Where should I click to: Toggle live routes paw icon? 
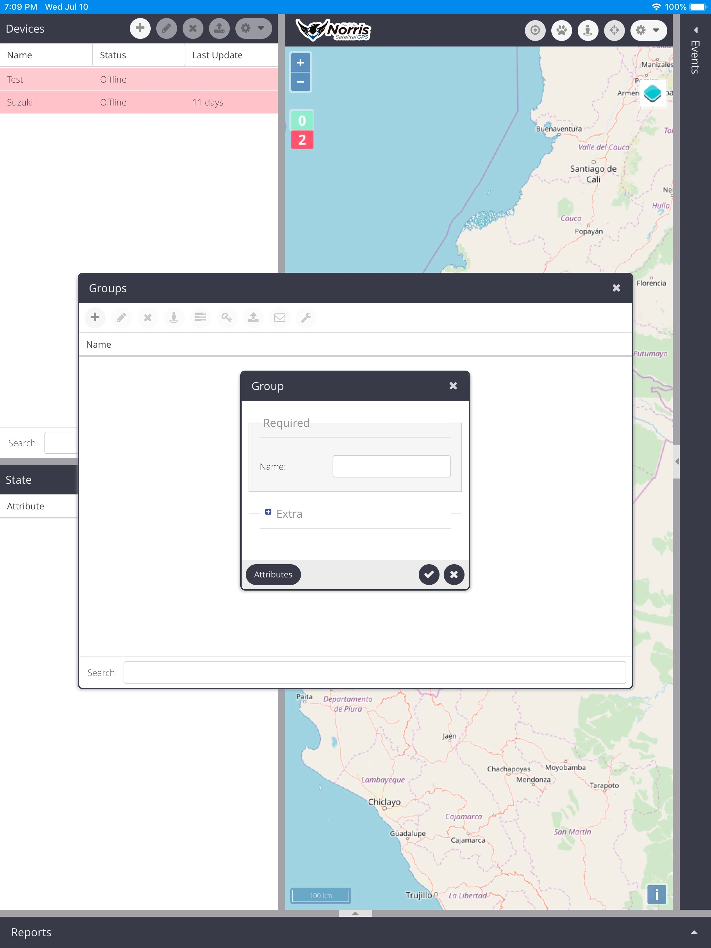(561, 31)
